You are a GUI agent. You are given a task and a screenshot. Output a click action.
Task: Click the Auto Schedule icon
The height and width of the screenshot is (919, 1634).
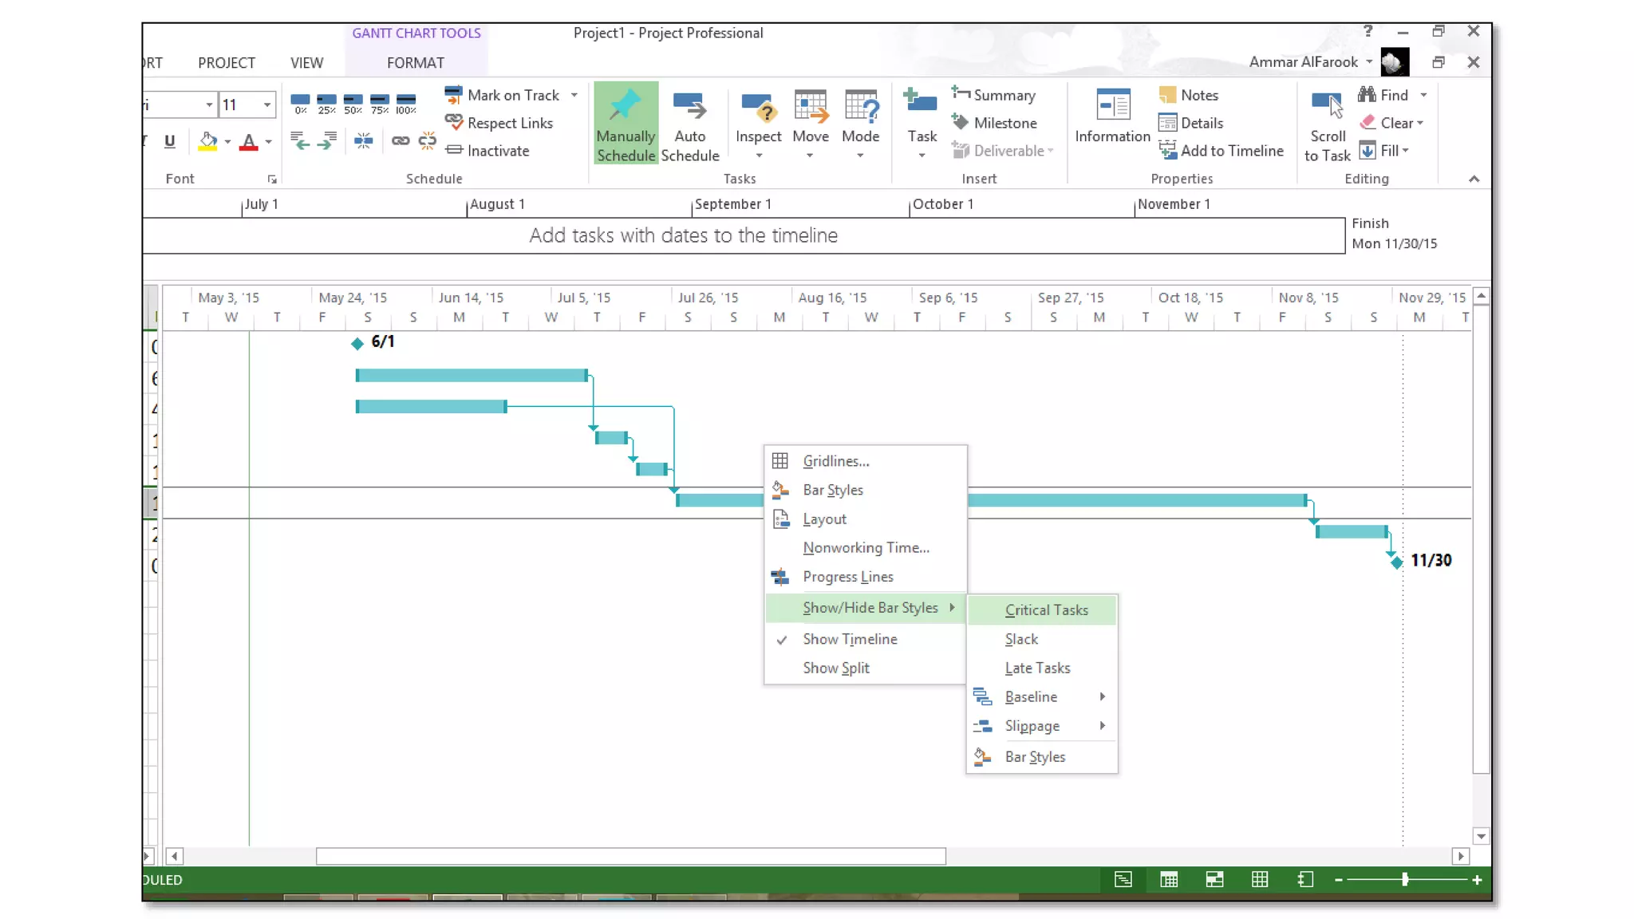pos(689,106)
